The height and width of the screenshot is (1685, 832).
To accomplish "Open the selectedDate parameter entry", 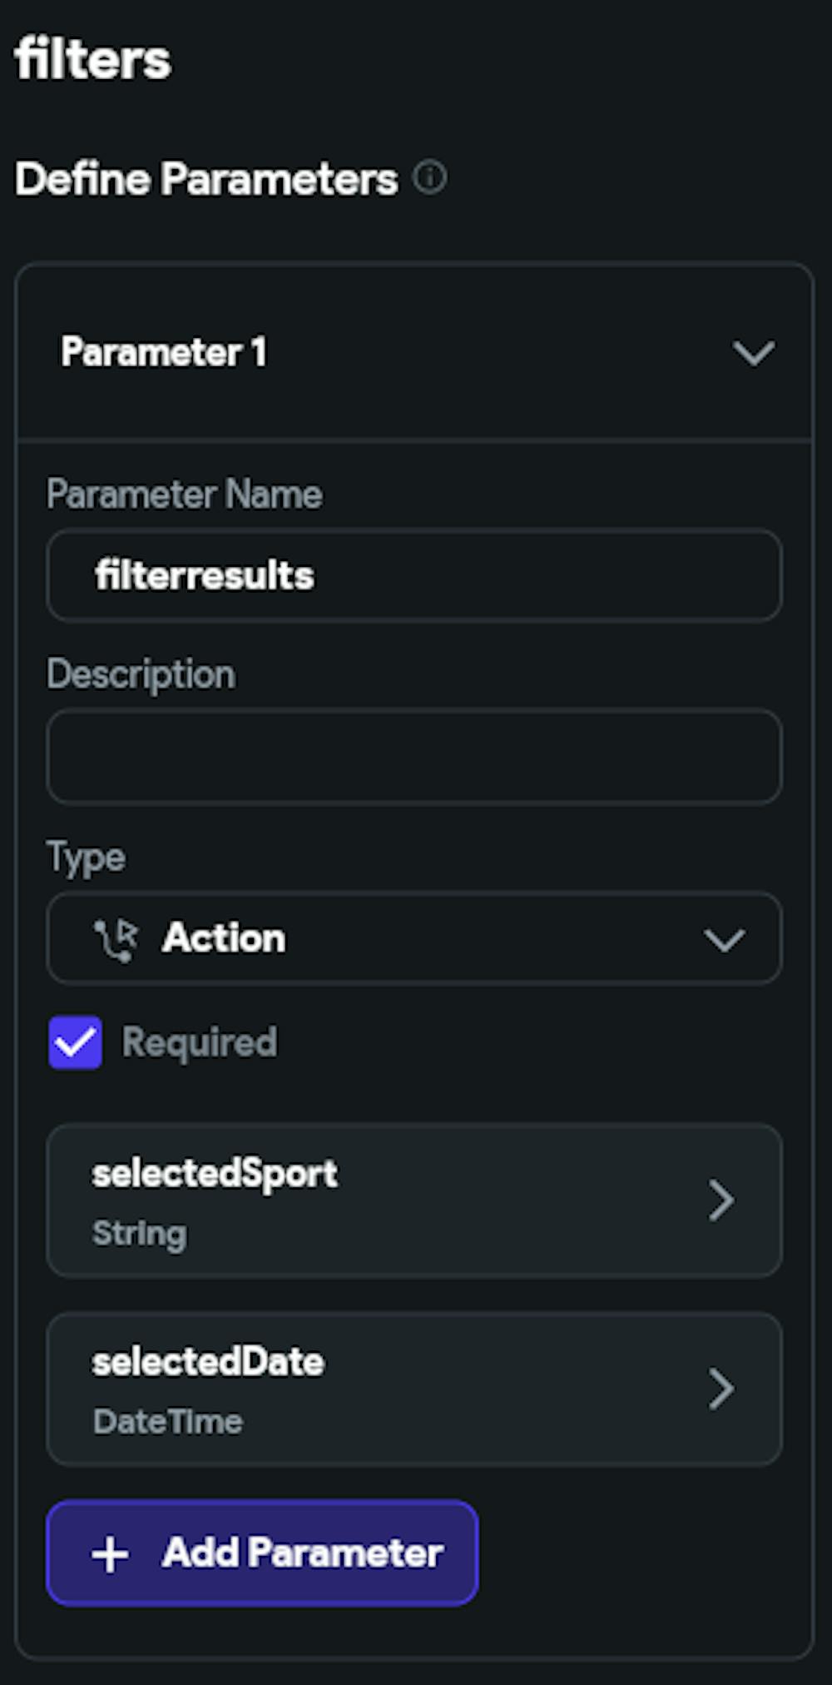I will pyautogui.click(x=414, y=1389).
